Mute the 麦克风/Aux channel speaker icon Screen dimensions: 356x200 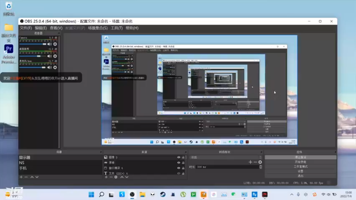[x=49, y=68]
